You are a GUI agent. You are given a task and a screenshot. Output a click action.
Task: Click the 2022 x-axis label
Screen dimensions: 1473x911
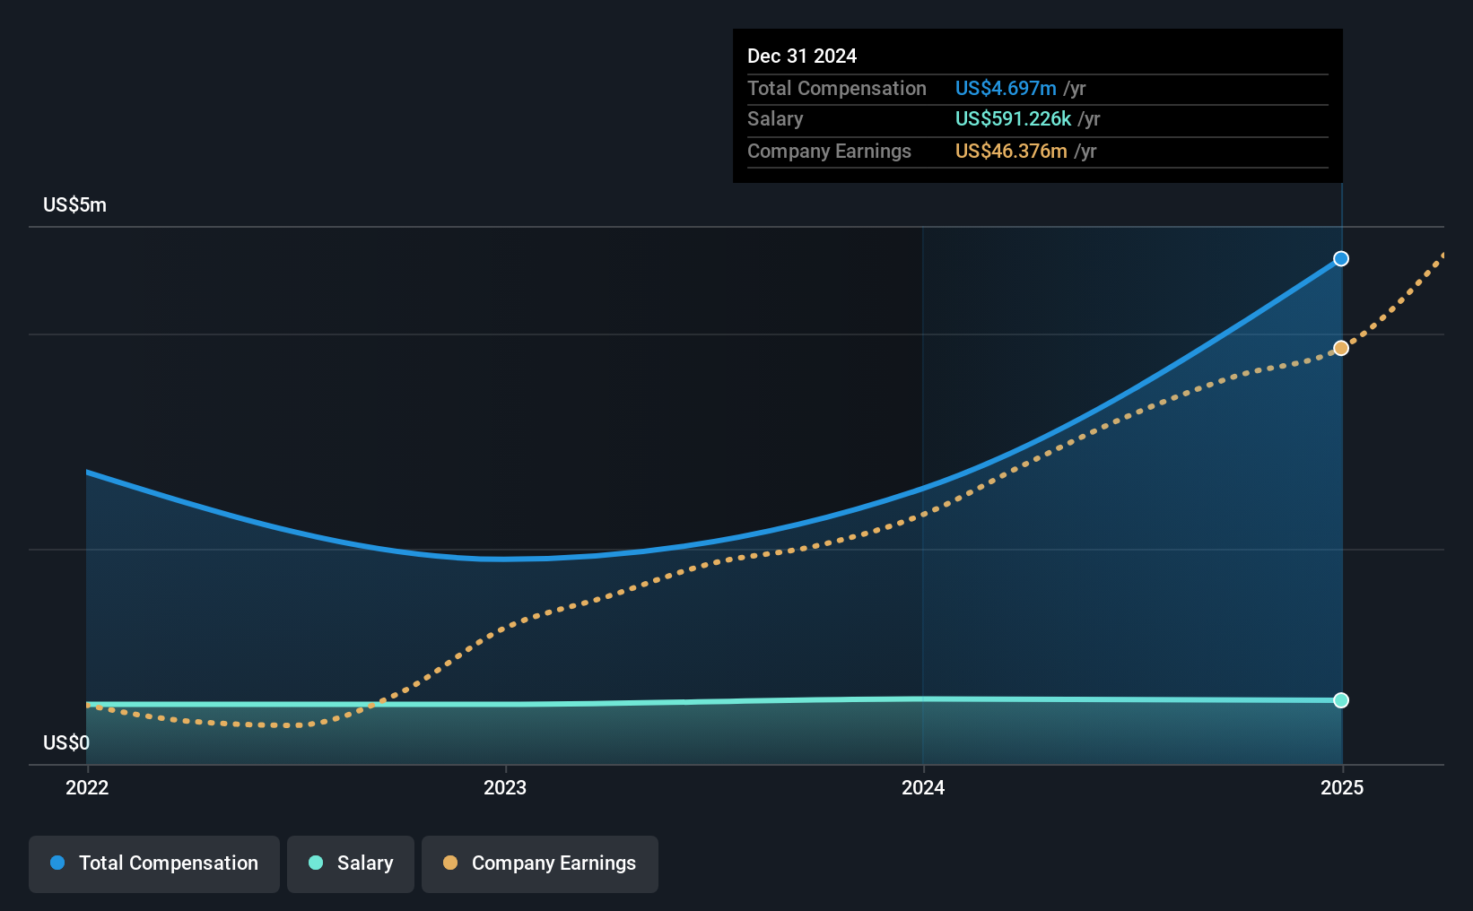pyautogui.click(x=87, y=787)
